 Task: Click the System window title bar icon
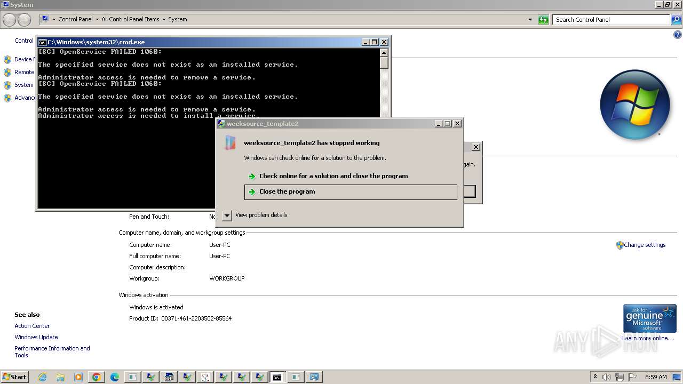click(x=5, y=5)
